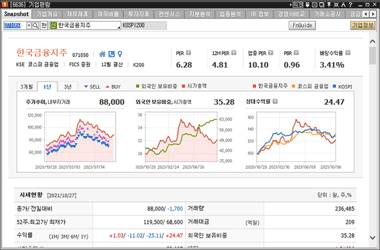
Task: Click the green 외국인 보유비중 legend swatch
Action: (137, 86)
